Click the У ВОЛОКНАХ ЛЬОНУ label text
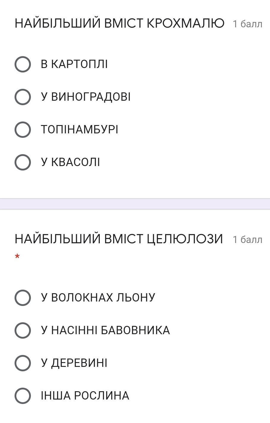 (x=98, y=298)
